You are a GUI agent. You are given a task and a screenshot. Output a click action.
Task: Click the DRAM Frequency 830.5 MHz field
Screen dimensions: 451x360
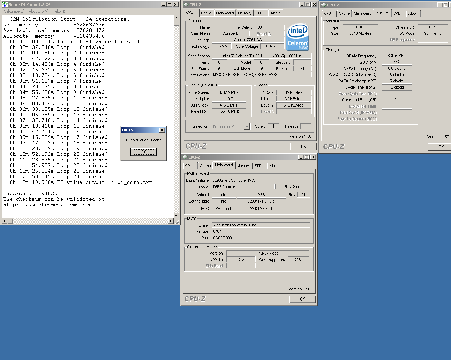(397, 56)
